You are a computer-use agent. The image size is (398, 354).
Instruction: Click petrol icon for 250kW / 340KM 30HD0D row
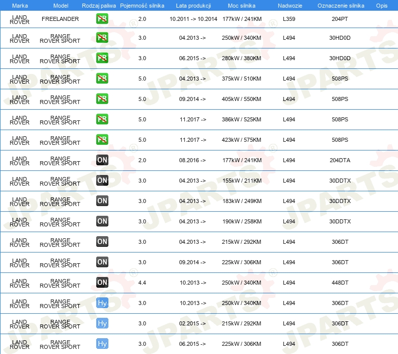(102, 38)
